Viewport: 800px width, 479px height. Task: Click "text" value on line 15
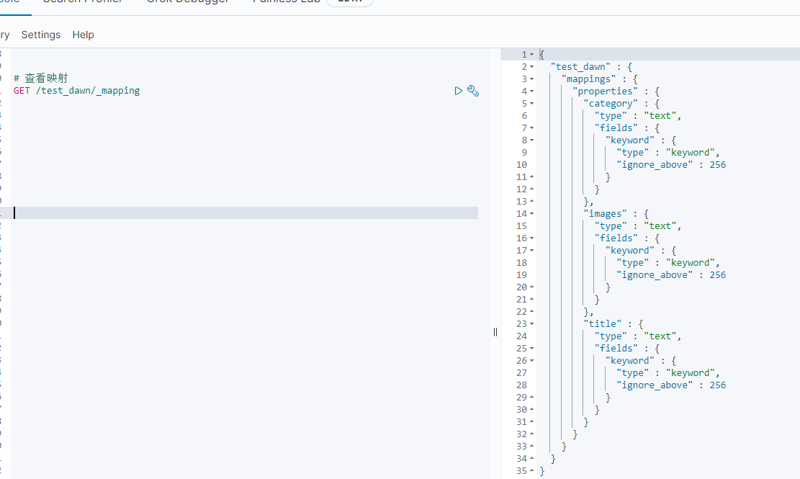point(660,226)
